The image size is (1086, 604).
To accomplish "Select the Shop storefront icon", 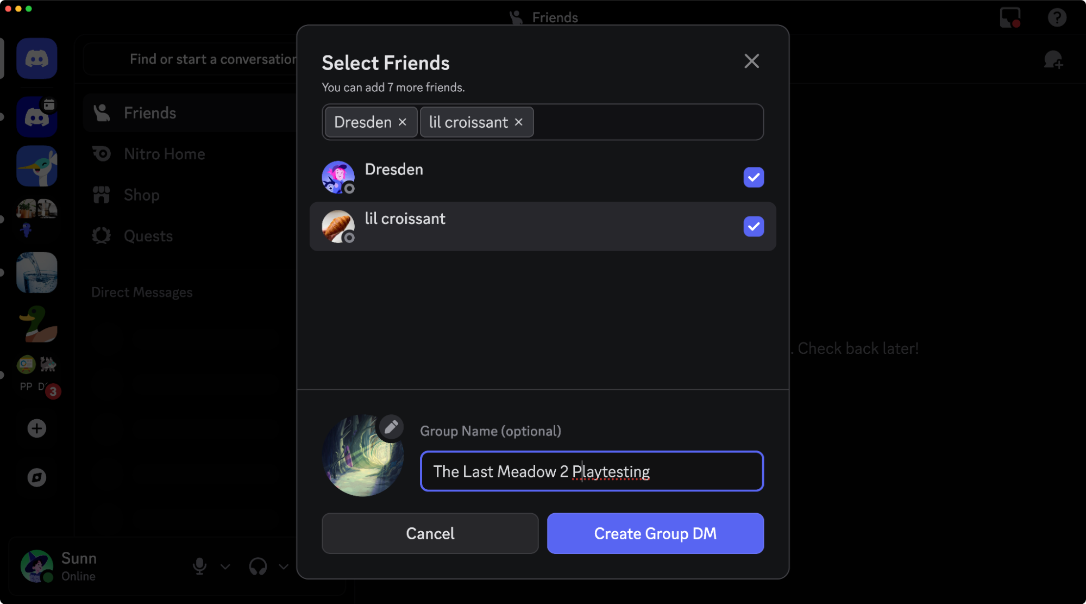I will [101, 195].
